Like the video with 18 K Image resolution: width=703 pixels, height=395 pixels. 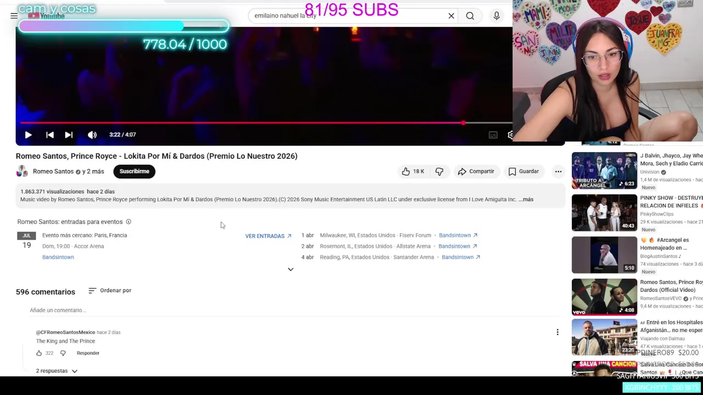[x=412, y=171]
